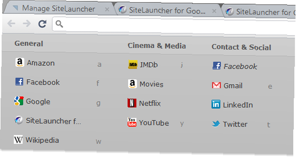Click the Wikipedia W icon

point(18,140)
